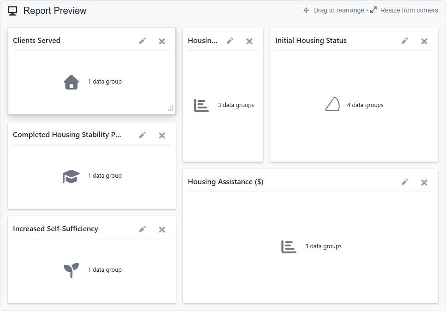446x311 pixels.
Task: Click the Report Preview heading
Action: (x=55, y=11)
